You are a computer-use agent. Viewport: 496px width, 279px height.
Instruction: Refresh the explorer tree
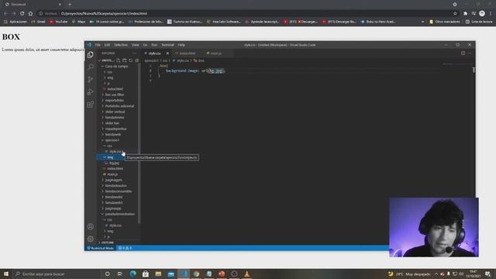[131, 60]
